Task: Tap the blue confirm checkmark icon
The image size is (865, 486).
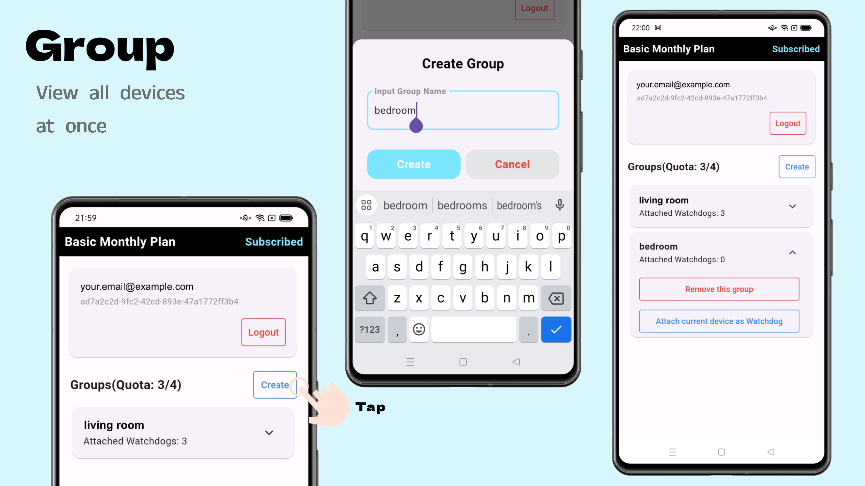Action: coord(555,329)
